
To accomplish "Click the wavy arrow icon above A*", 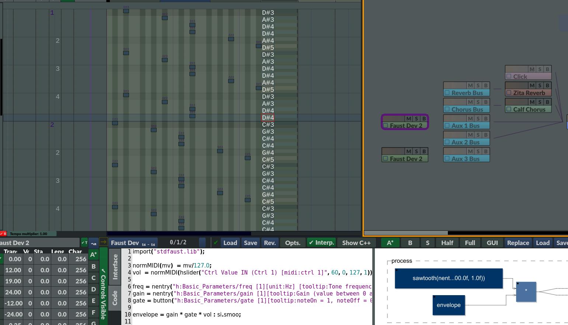I will pyautogui.click(x=94, y=243).
